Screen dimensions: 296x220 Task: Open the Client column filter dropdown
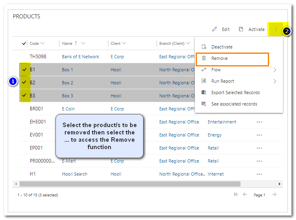(x=124, y=44)
